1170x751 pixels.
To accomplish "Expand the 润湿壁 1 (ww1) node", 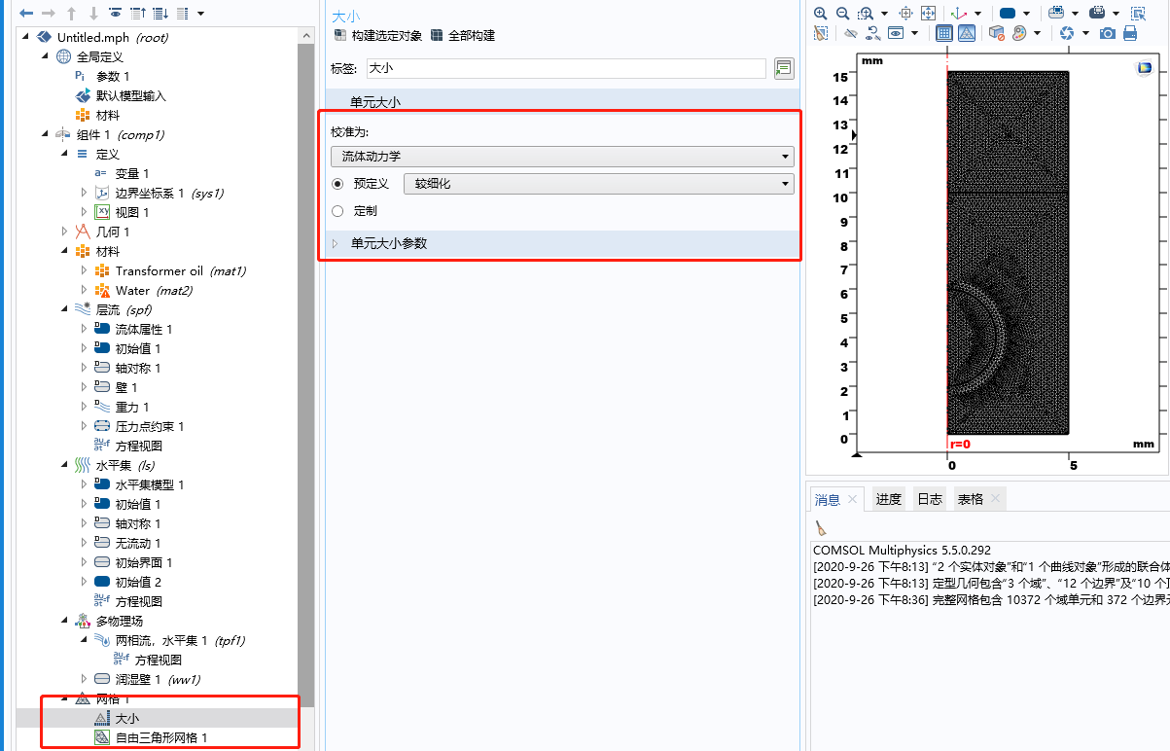I will click(84, 679).
